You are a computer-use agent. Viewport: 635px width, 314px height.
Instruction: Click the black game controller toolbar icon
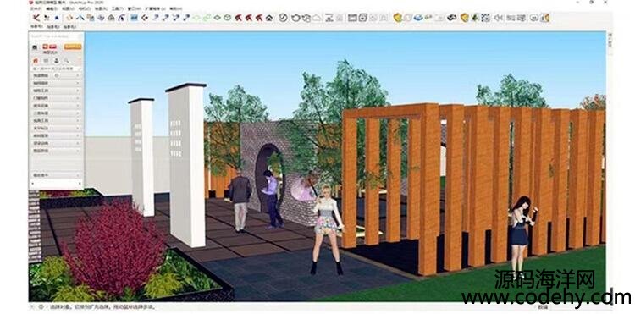pyautogui.click(x=452, y=18)
